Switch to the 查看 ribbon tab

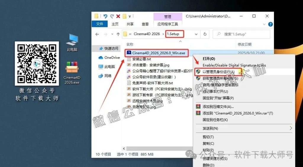(145, 24)
